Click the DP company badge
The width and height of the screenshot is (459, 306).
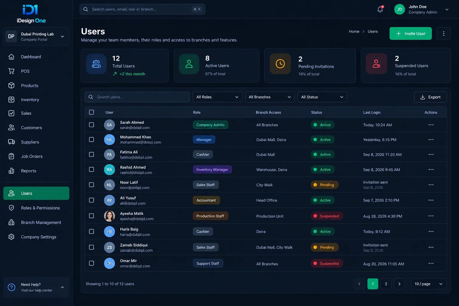pyautogui.click(x=11, y=36)
